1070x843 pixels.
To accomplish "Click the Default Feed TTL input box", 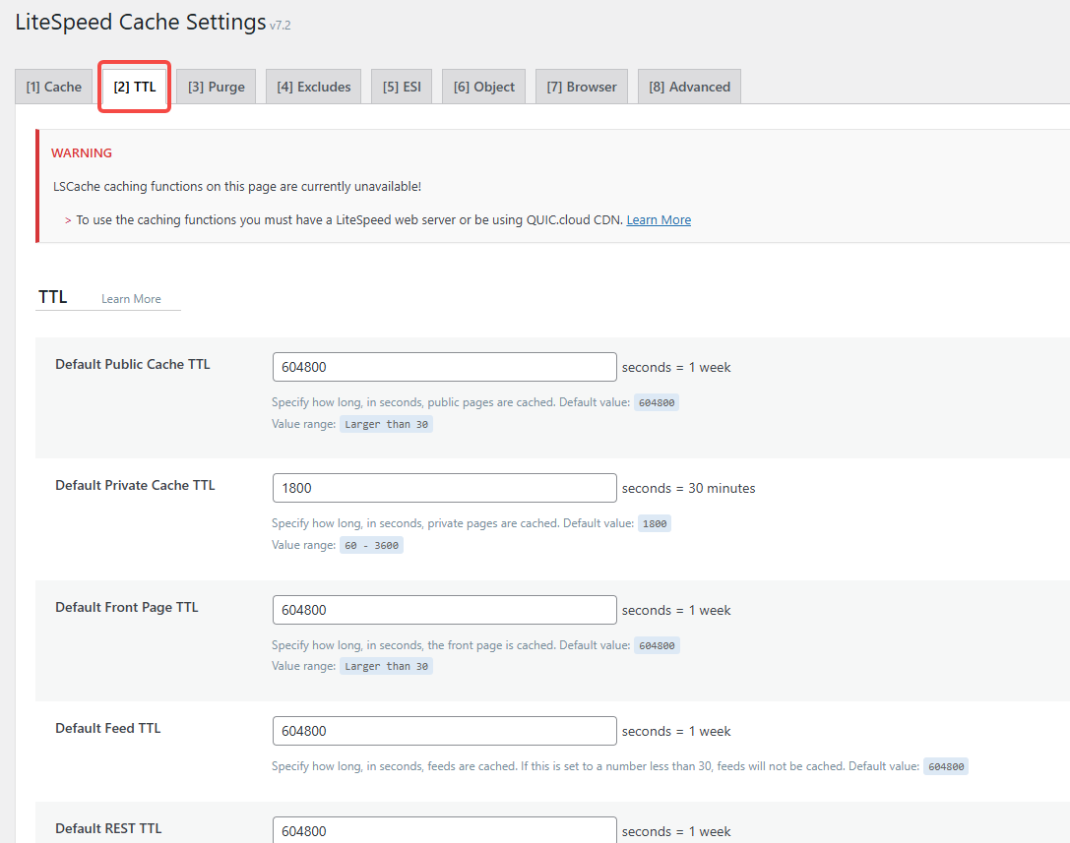I will [x=444, y=731].
